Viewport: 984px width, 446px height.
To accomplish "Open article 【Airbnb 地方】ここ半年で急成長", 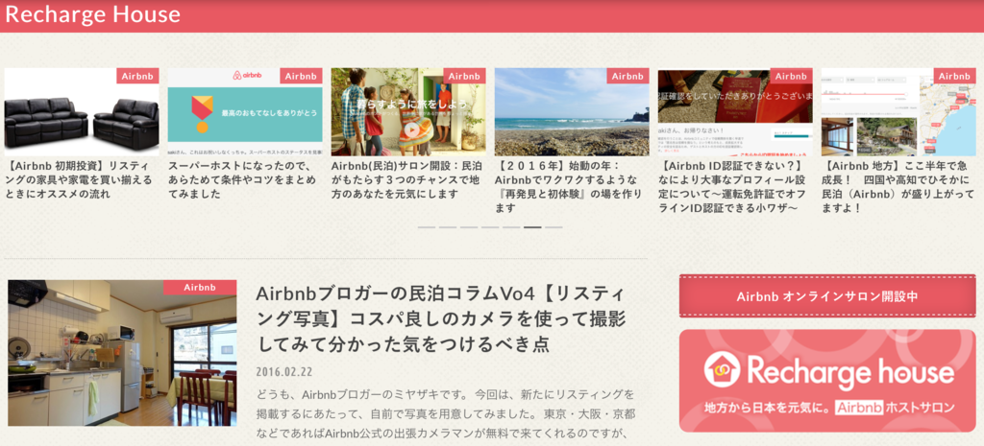I will pyautogui.click(x=898, y=187).
